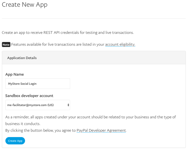Open the Sandbox developer account dropdown
The height and width of the screenshot is (150, 189).
point(38,105)
